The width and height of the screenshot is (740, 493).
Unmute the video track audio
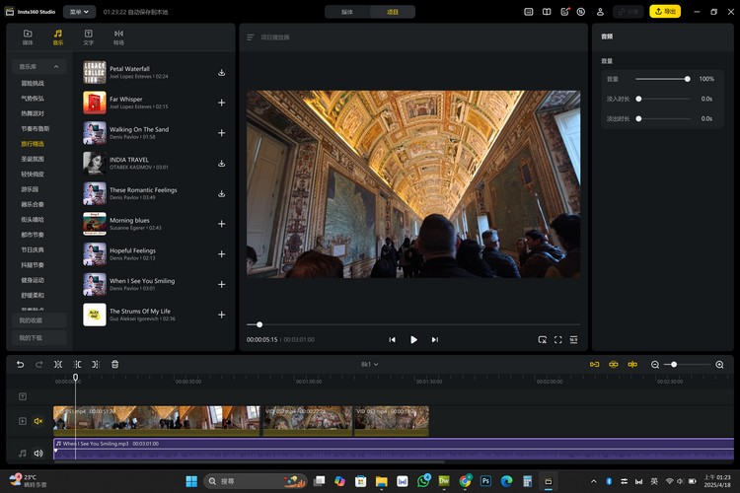coord(38,421)
